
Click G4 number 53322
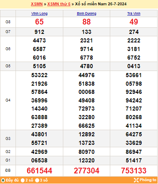click(x=39, y=75)
